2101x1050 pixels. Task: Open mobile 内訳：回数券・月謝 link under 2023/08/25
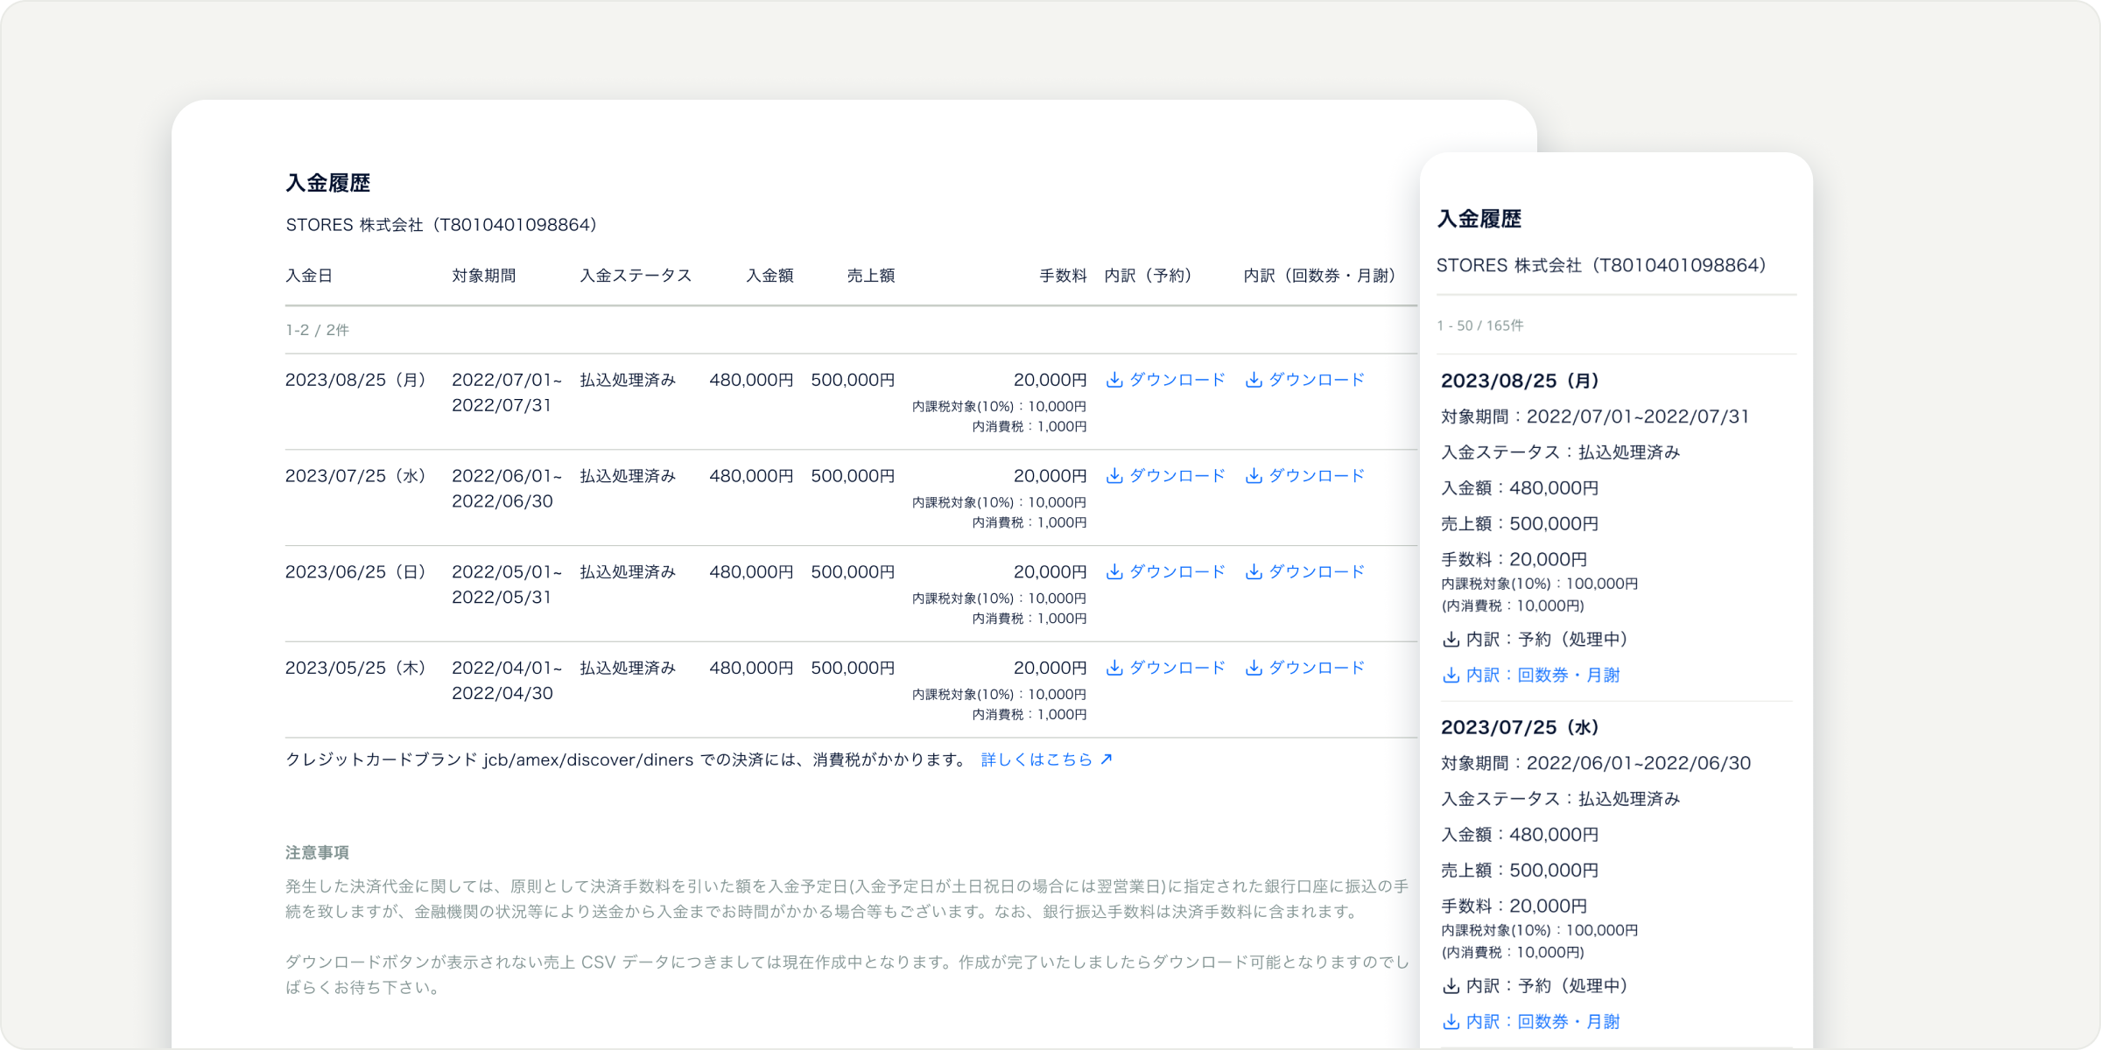click(x=1542, y=675)
